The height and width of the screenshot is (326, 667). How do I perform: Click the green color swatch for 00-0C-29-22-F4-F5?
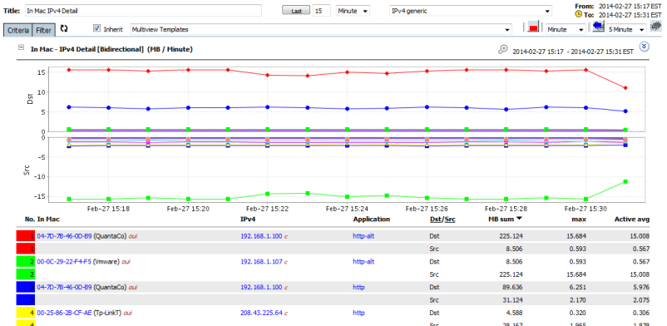coord(26,261)
